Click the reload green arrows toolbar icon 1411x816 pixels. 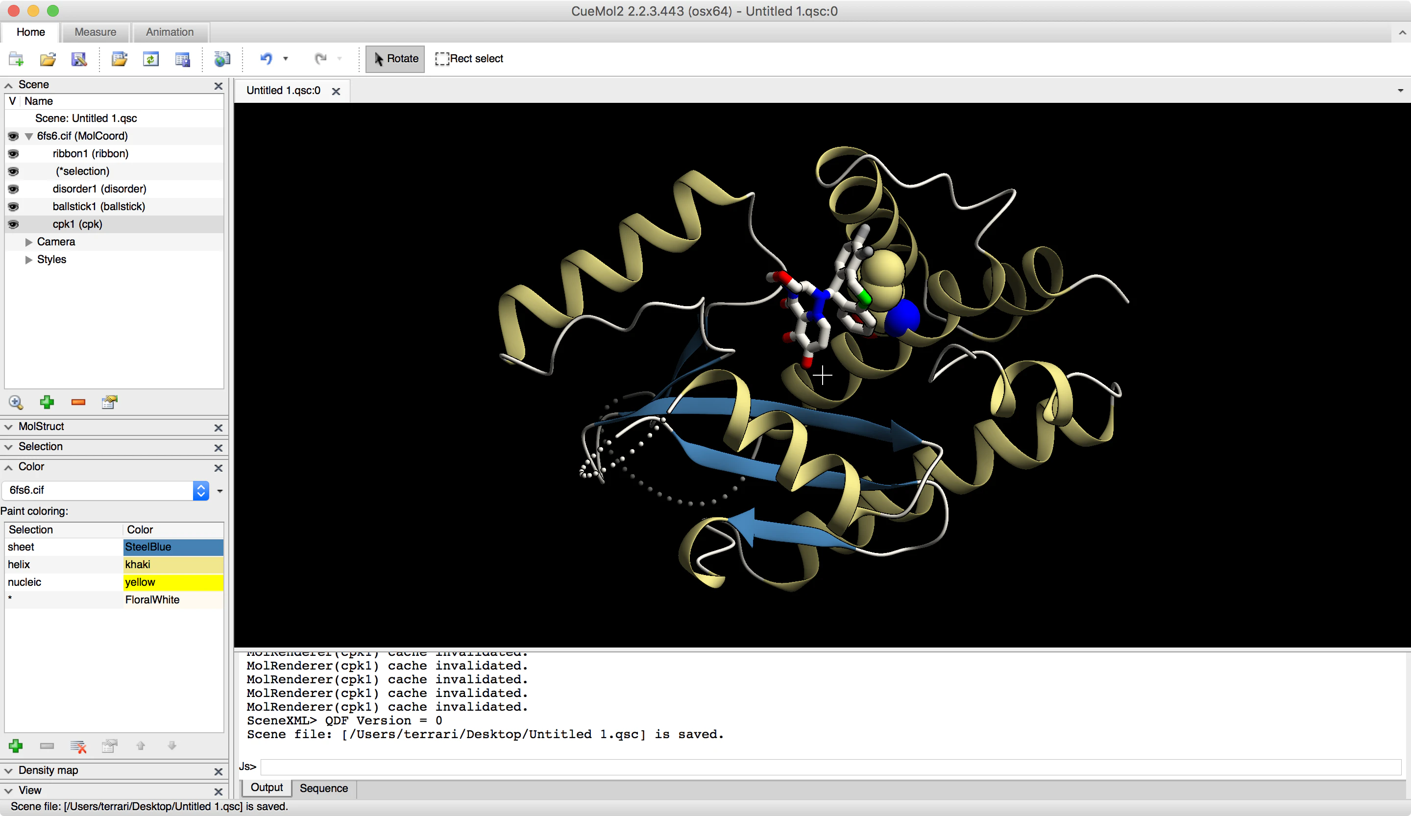pyautogui.click(x=150, y=59)
